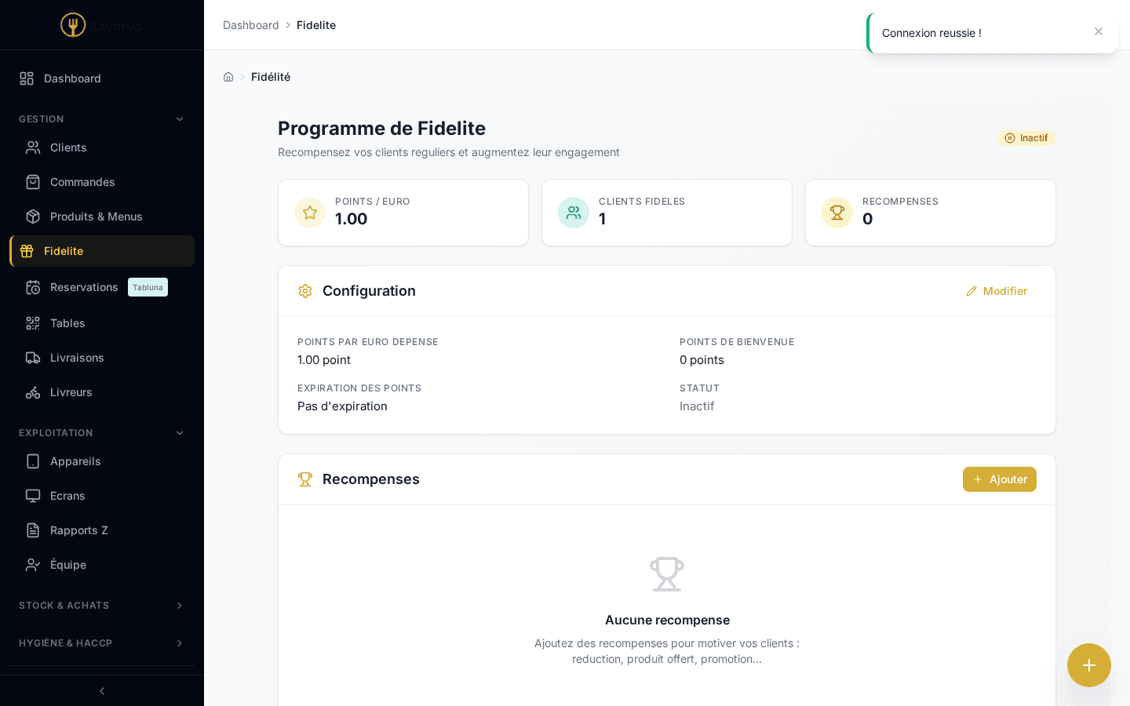This screenshot has height=706, width=1130.
Task: Click the Fidélité breadcrumb text
Action: click(271, 77)
